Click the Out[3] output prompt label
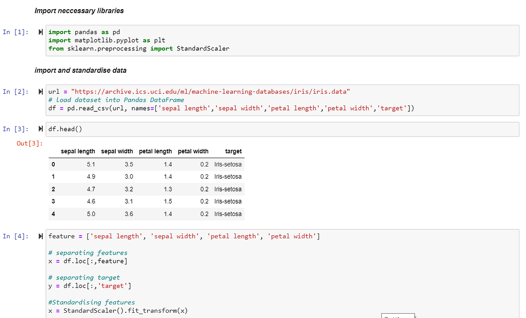Viewport: 526px width, 318px height. pos(29,144)
